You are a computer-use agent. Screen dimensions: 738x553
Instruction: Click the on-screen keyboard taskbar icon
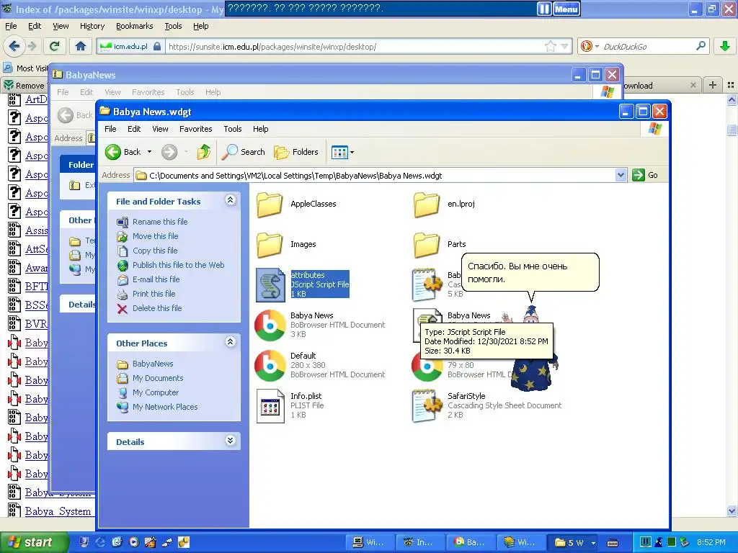[613, 543]
